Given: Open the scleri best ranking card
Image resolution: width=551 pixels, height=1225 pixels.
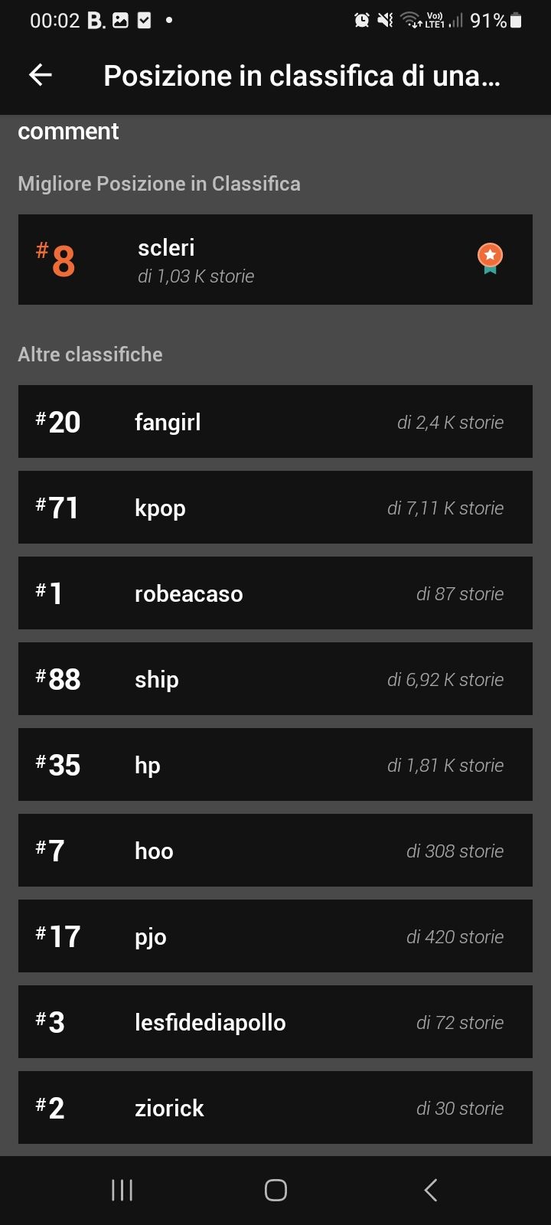Looking at the screenshot, I should click(x=275, y=260).
